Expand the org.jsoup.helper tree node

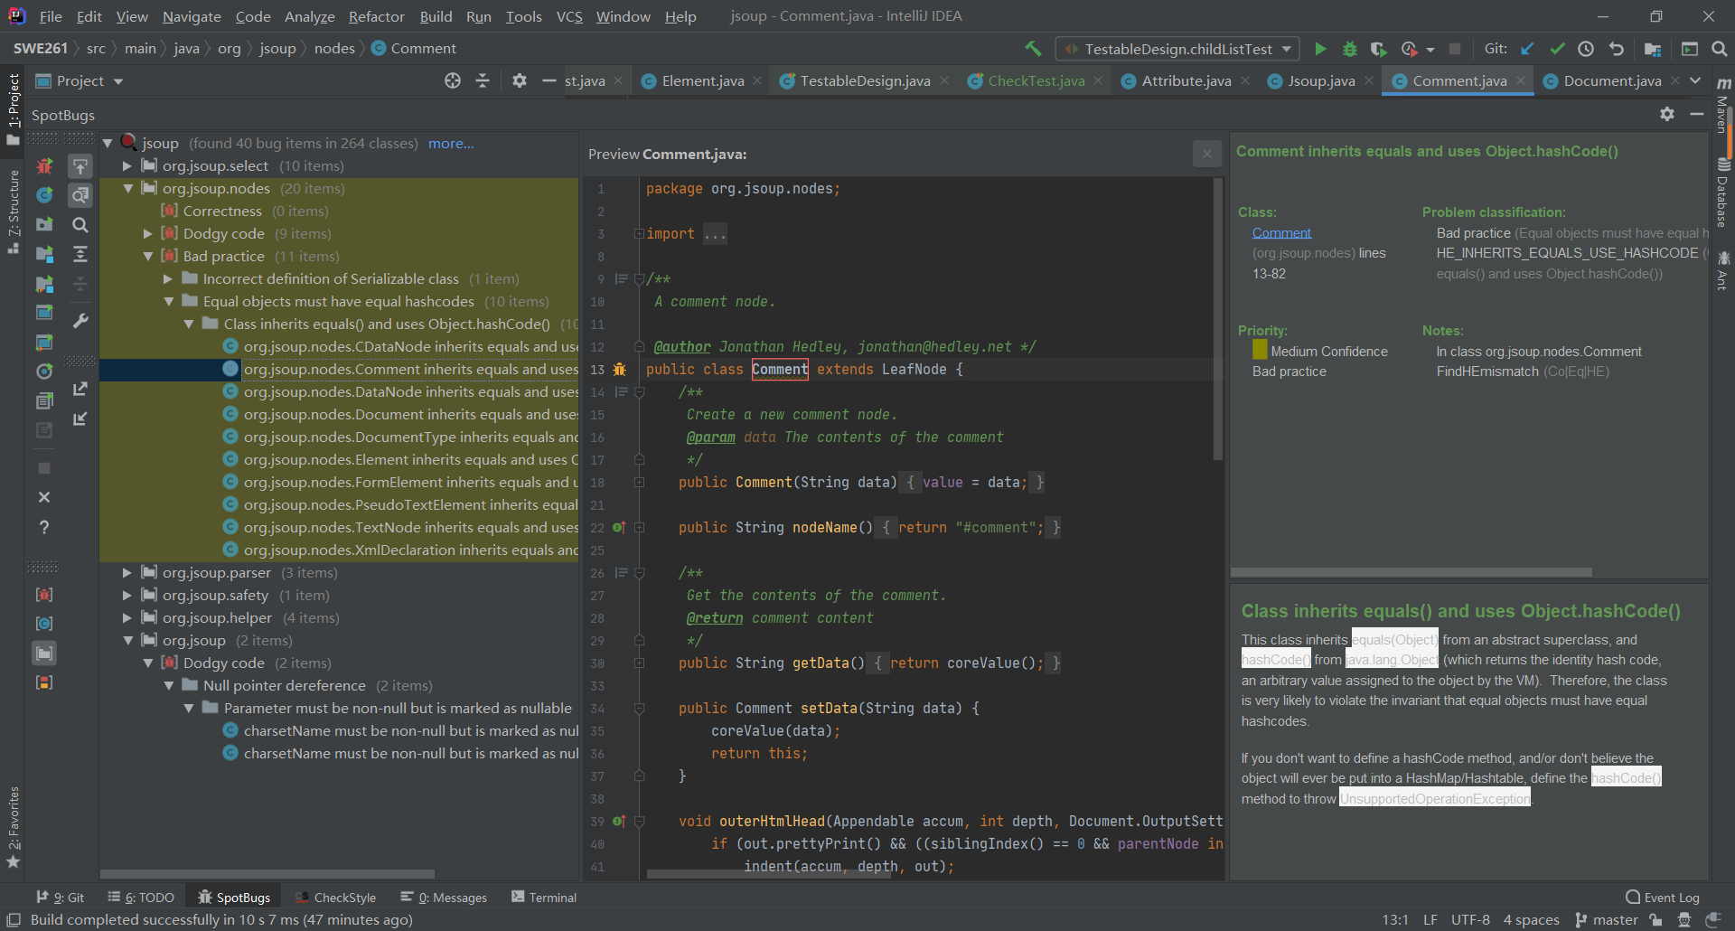(x=127, y=618)
